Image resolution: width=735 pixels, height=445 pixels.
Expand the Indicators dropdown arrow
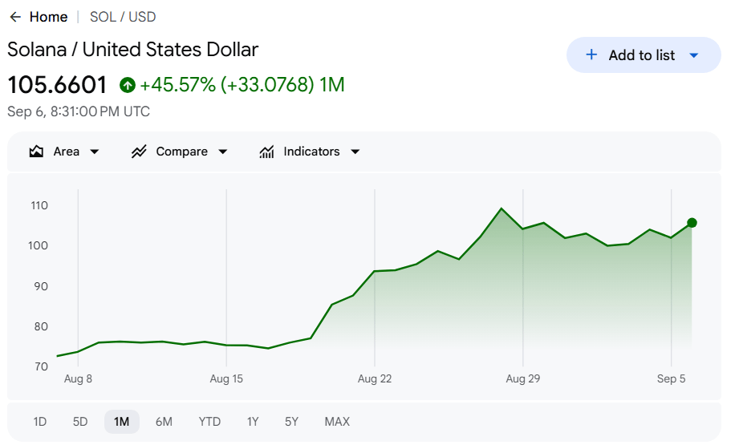click(x=355, y=152)
